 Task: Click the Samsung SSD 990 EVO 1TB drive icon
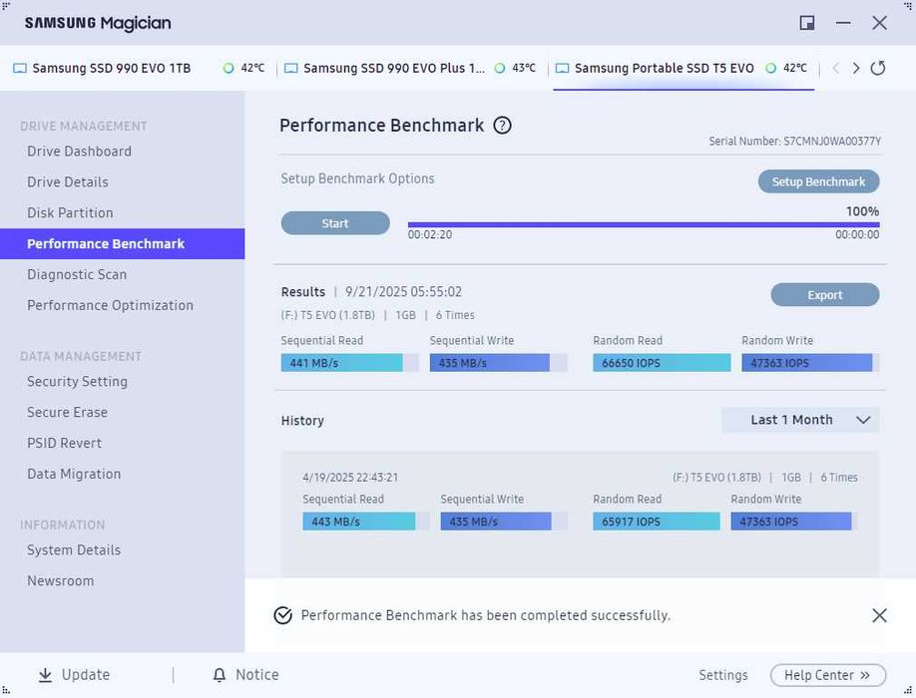[x=20, y=68]
